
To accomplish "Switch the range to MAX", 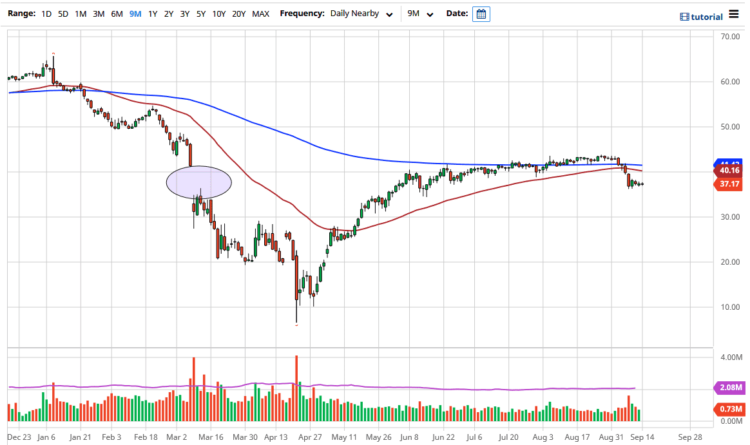I will (261, 14).
